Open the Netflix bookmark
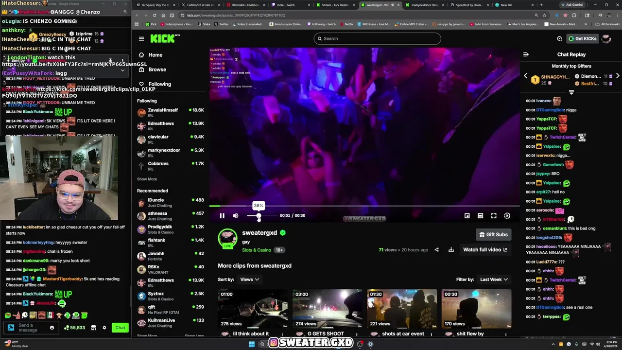 [x=346, y=24]
